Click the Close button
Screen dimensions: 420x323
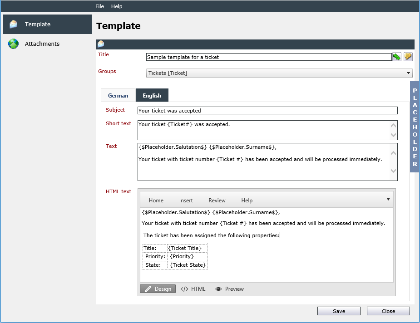coord(388,311)
